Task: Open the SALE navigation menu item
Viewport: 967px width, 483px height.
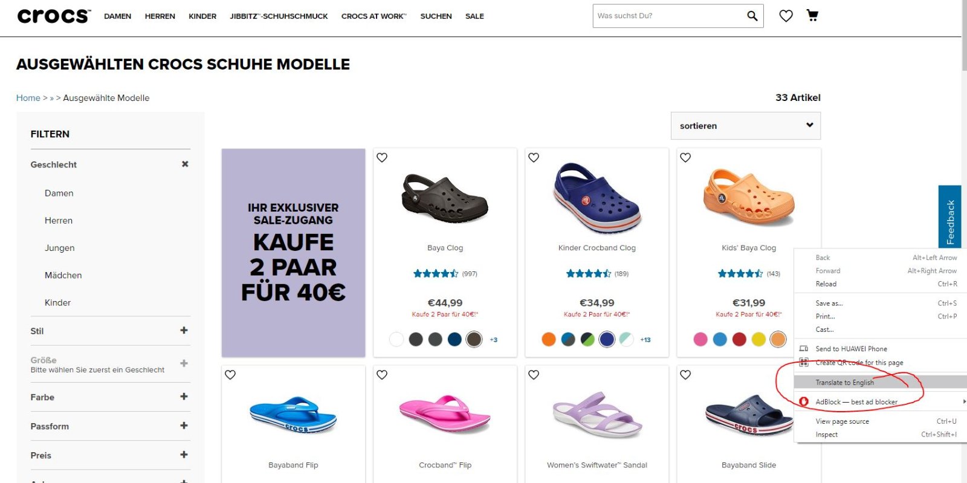Action: (x=474, y=16)
